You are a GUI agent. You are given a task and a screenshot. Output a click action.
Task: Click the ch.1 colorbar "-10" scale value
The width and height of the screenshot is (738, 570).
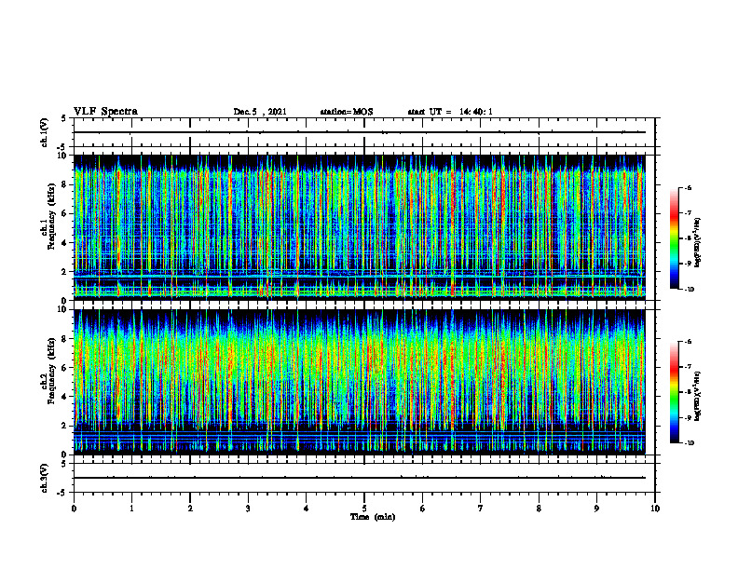[689, 290]
